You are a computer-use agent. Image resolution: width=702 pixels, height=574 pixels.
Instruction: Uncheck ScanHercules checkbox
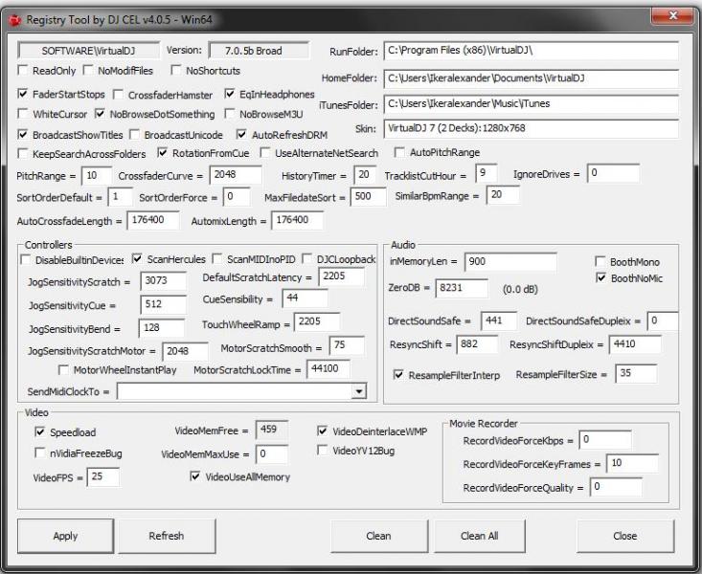[137, 258]
